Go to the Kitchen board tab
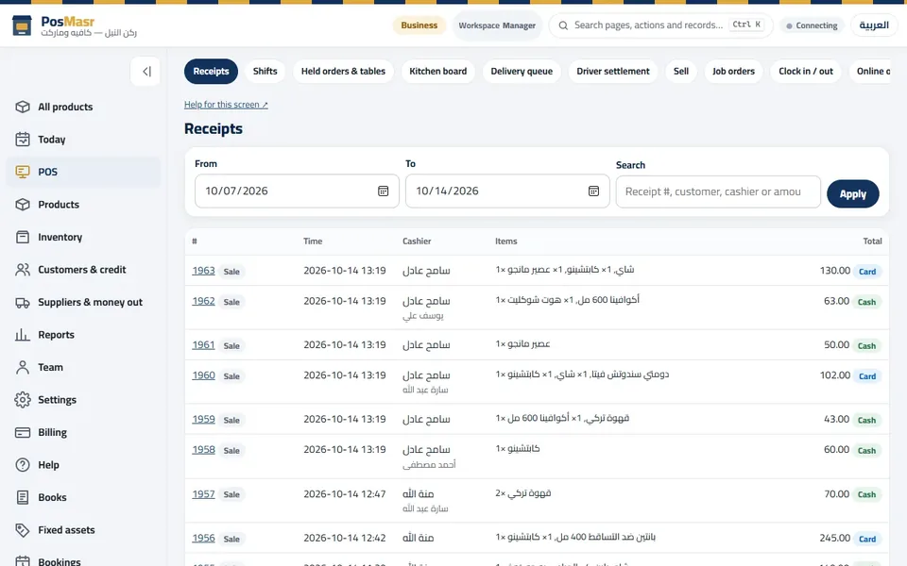The image size is (907, 566). [x=437, y=71]
